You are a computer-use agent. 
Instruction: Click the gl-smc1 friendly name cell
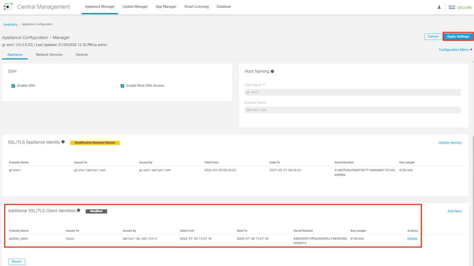(x=15, y=170)
